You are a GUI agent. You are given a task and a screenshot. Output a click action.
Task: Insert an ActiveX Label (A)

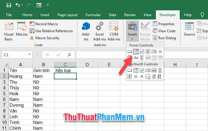(x=142, y=77)
